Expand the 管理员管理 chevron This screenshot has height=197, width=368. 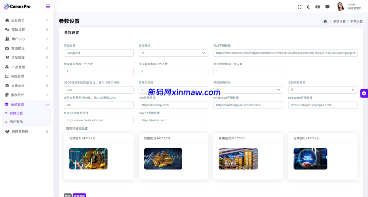pyautogui.click(x=47, y=132)
